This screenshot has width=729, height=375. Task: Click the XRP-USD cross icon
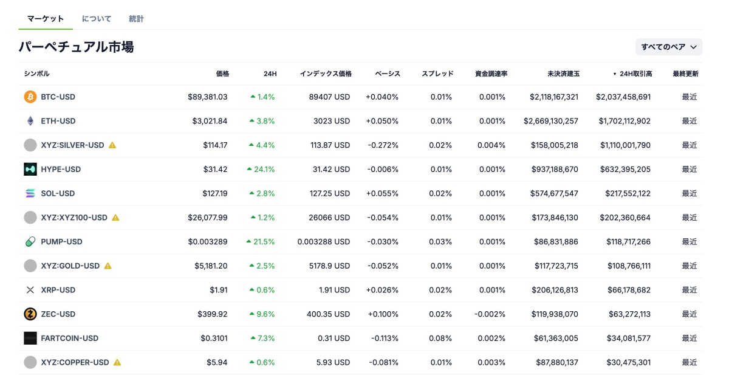tap(30, 290)
